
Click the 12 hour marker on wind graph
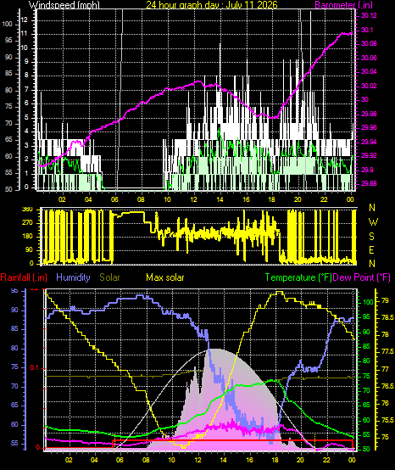tap(194, 199)
